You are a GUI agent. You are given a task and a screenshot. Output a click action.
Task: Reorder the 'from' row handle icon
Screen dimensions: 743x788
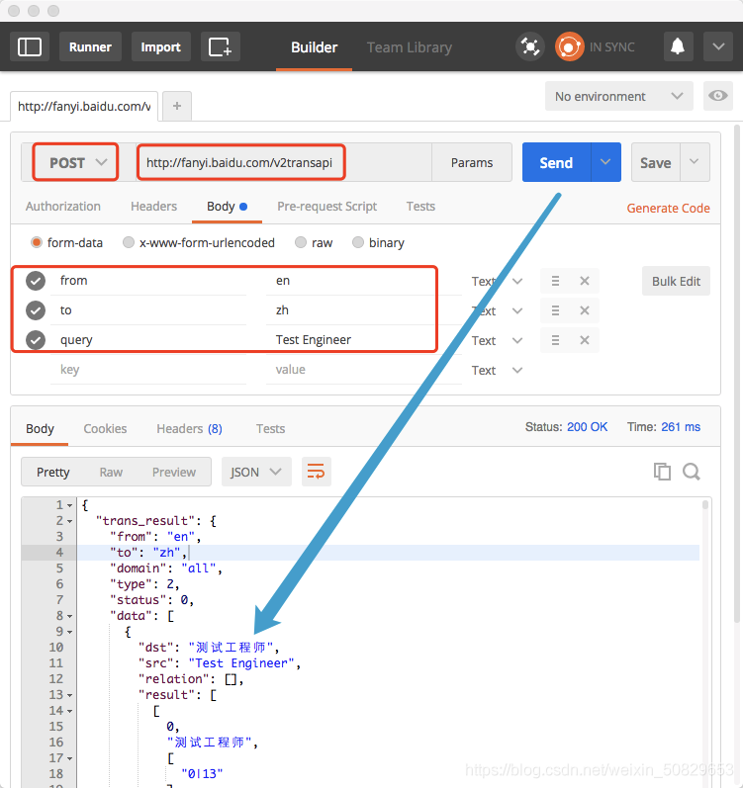pyautogui.click(x=555, y=281)
